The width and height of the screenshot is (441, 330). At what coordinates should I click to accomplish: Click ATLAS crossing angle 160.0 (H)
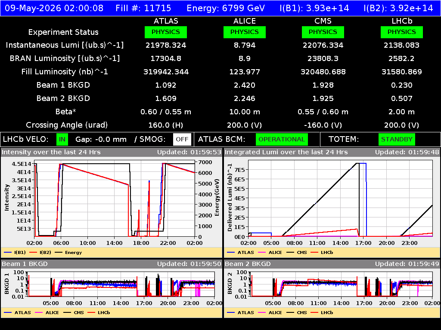tap(166, 125)
